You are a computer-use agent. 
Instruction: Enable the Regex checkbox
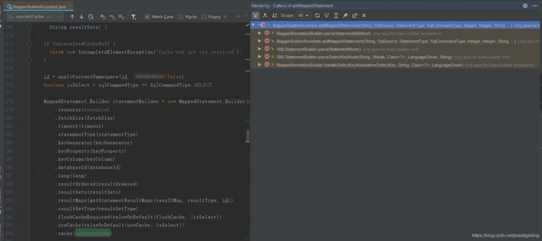coord(204,17)
